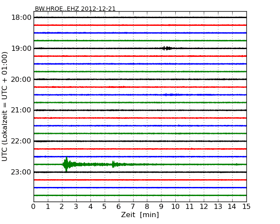Click the x-axis tick label 0
The height and width of the screenshot is (224, 280).
[34, 207]
